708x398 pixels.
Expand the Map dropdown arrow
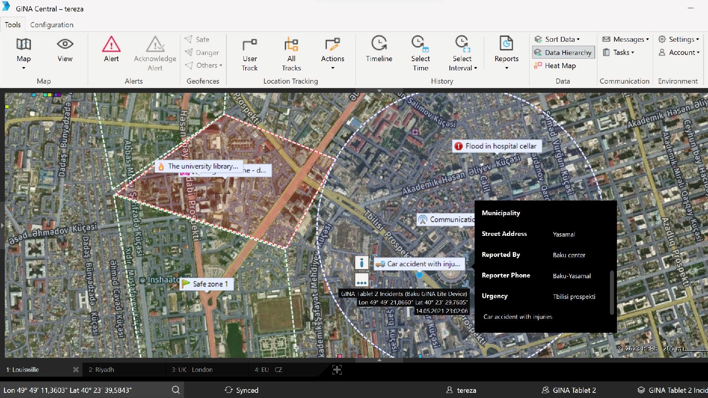point(24,68)
